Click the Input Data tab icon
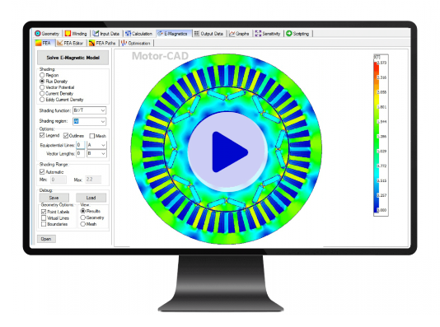440x327 pixels. click(96, 34)
